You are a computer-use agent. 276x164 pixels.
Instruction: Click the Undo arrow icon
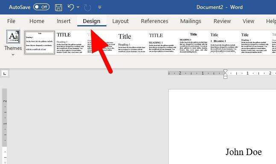(71, 7)
